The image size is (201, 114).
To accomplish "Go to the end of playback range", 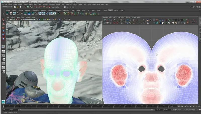I will pos(199,106).
